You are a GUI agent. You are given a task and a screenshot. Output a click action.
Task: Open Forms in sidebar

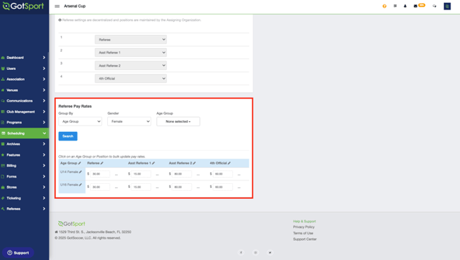pos(24,176)
